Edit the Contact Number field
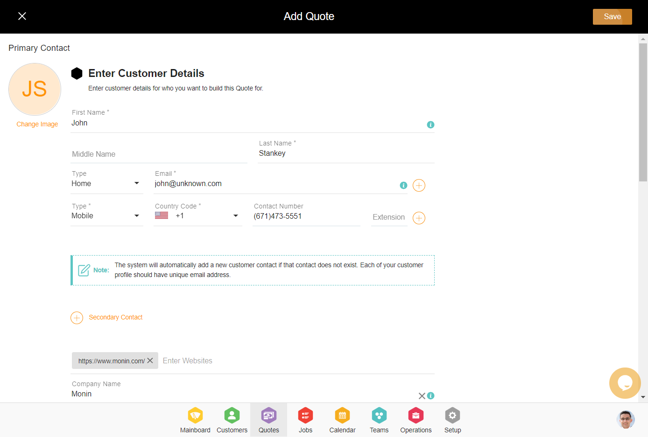Screen dimensions: 648x437 click(x=306, y=216)
